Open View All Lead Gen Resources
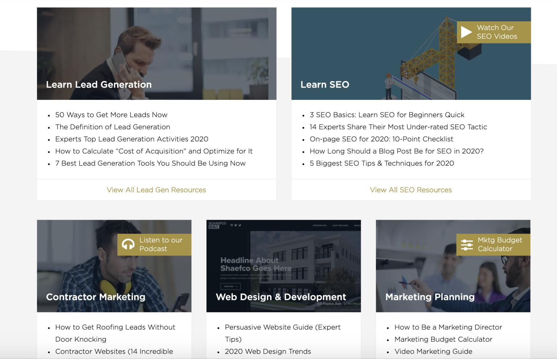The image size is (557, 359). [156, 190]
